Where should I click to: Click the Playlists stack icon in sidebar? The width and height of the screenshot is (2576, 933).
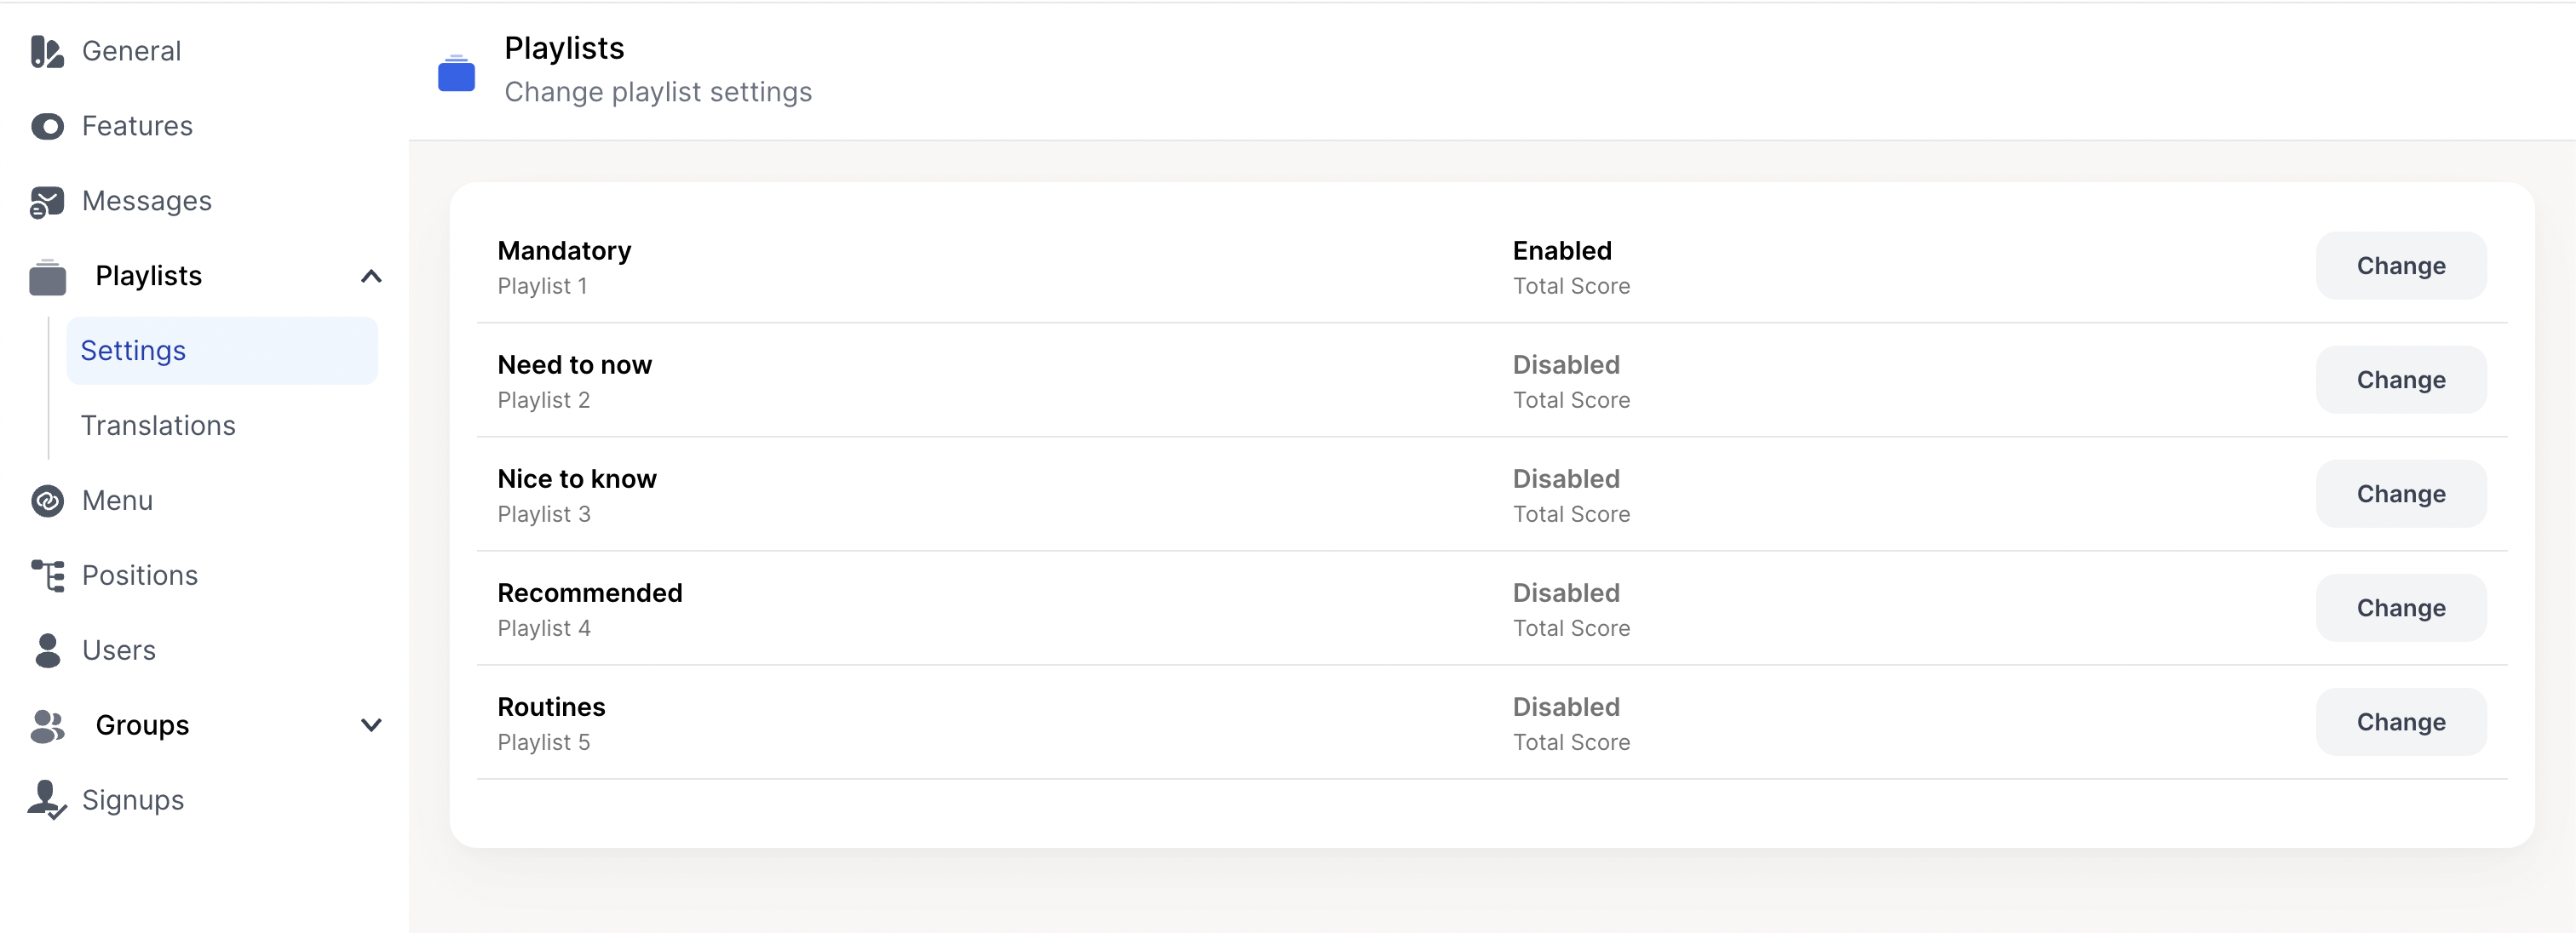(47, 277)
